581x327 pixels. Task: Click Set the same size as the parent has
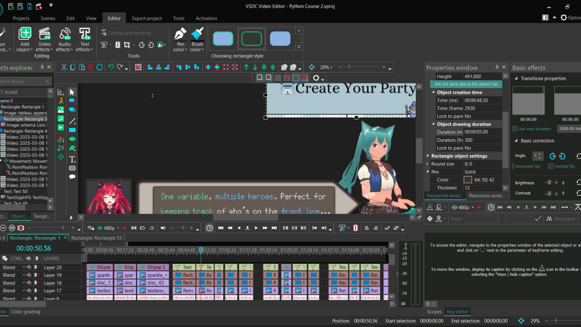466,84
